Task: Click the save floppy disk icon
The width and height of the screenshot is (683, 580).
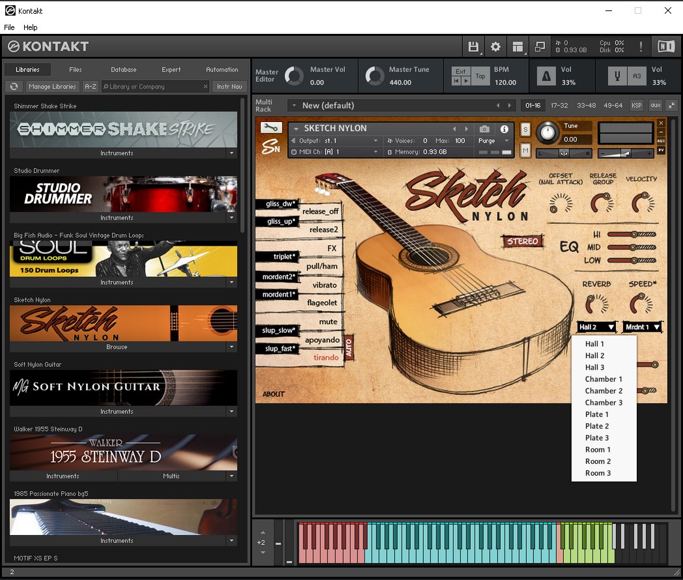Action: 473,46
